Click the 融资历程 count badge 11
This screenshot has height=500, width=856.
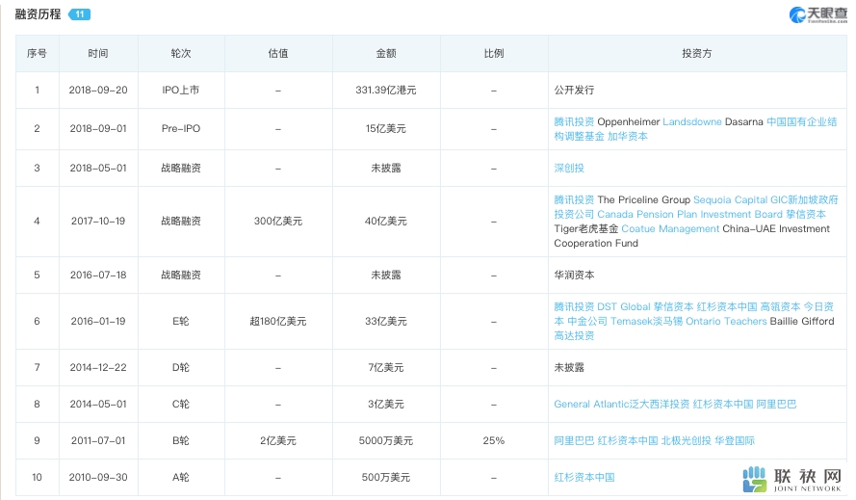pyautogui.click(x=79, y=14)
